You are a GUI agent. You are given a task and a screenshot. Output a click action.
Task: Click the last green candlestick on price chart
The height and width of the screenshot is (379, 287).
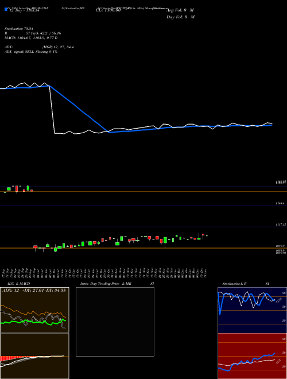[207, 235]
